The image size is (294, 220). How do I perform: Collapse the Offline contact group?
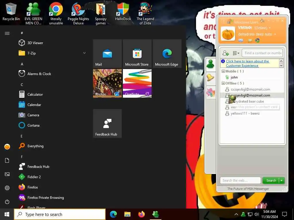tap(223, 83)
